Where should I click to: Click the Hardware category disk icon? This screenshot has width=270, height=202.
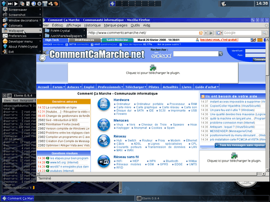tap(104, 104)
